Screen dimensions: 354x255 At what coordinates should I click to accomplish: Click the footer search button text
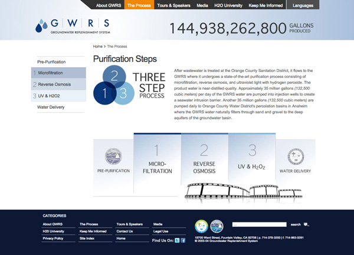pos(296,224)
